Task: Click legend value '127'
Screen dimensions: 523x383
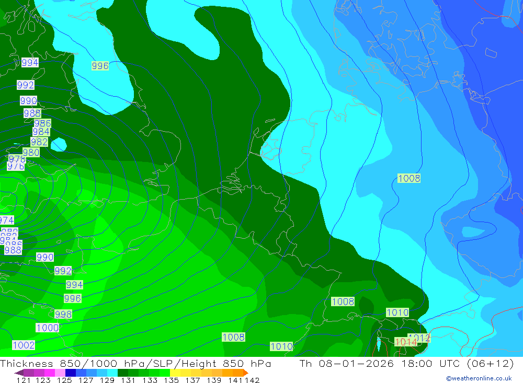Action: coord(86,380)
